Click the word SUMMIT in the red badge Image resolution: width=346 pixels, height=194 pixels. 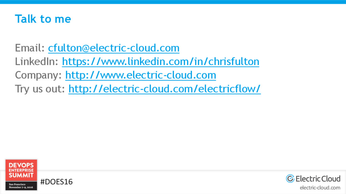21,175
